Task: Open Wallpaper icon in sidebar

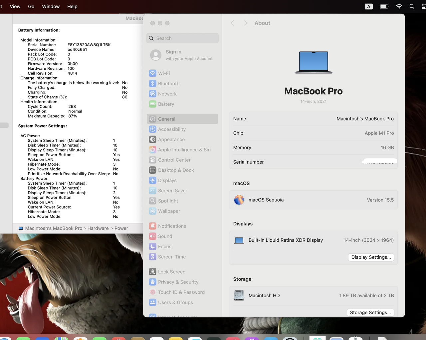Action: point(152,211)
